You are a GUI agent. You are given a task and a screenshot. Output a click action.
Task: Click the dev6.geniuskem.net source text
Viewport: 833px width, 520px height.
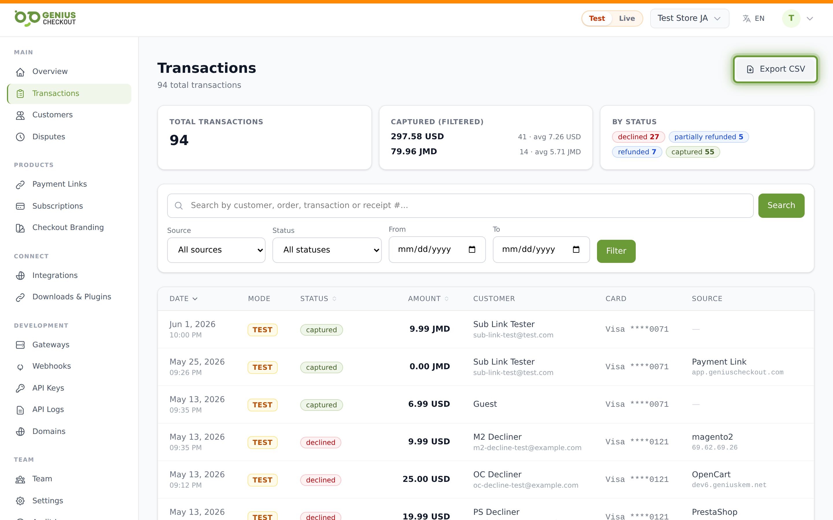tap(729, 485)
